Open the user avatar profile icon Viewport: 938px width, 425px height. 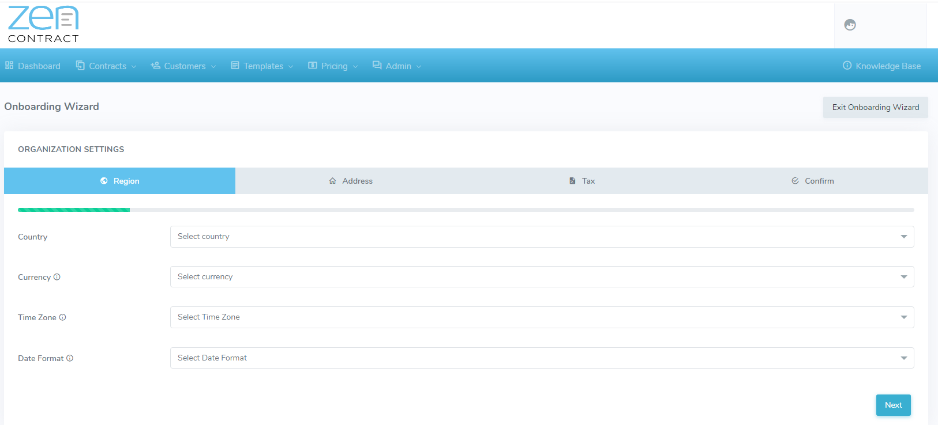[850, 25]
